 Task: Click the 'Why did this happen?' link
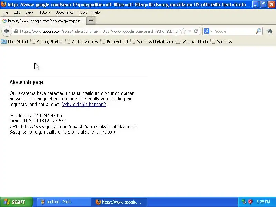tap(84, 105)
